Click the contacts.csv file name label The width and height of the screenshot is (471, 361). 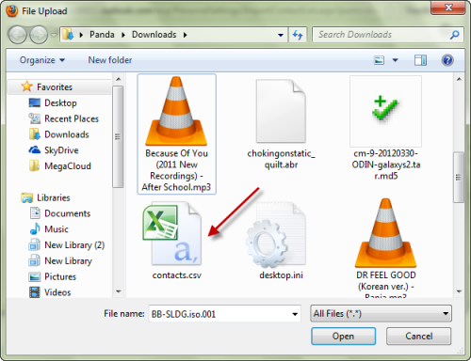coord(177,275)
